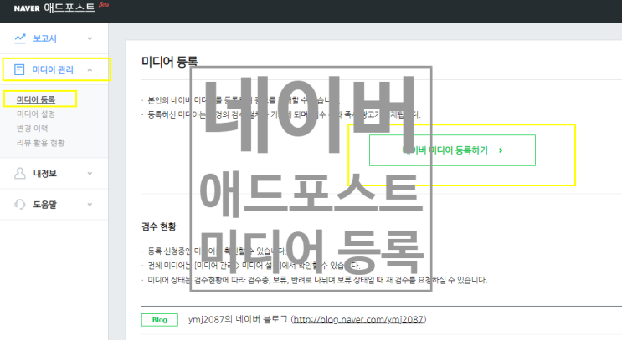Viewport: 622px width, 340px height.
Task: Collapse the 미디어 관리 menu chevron
Action: (90, 69)
